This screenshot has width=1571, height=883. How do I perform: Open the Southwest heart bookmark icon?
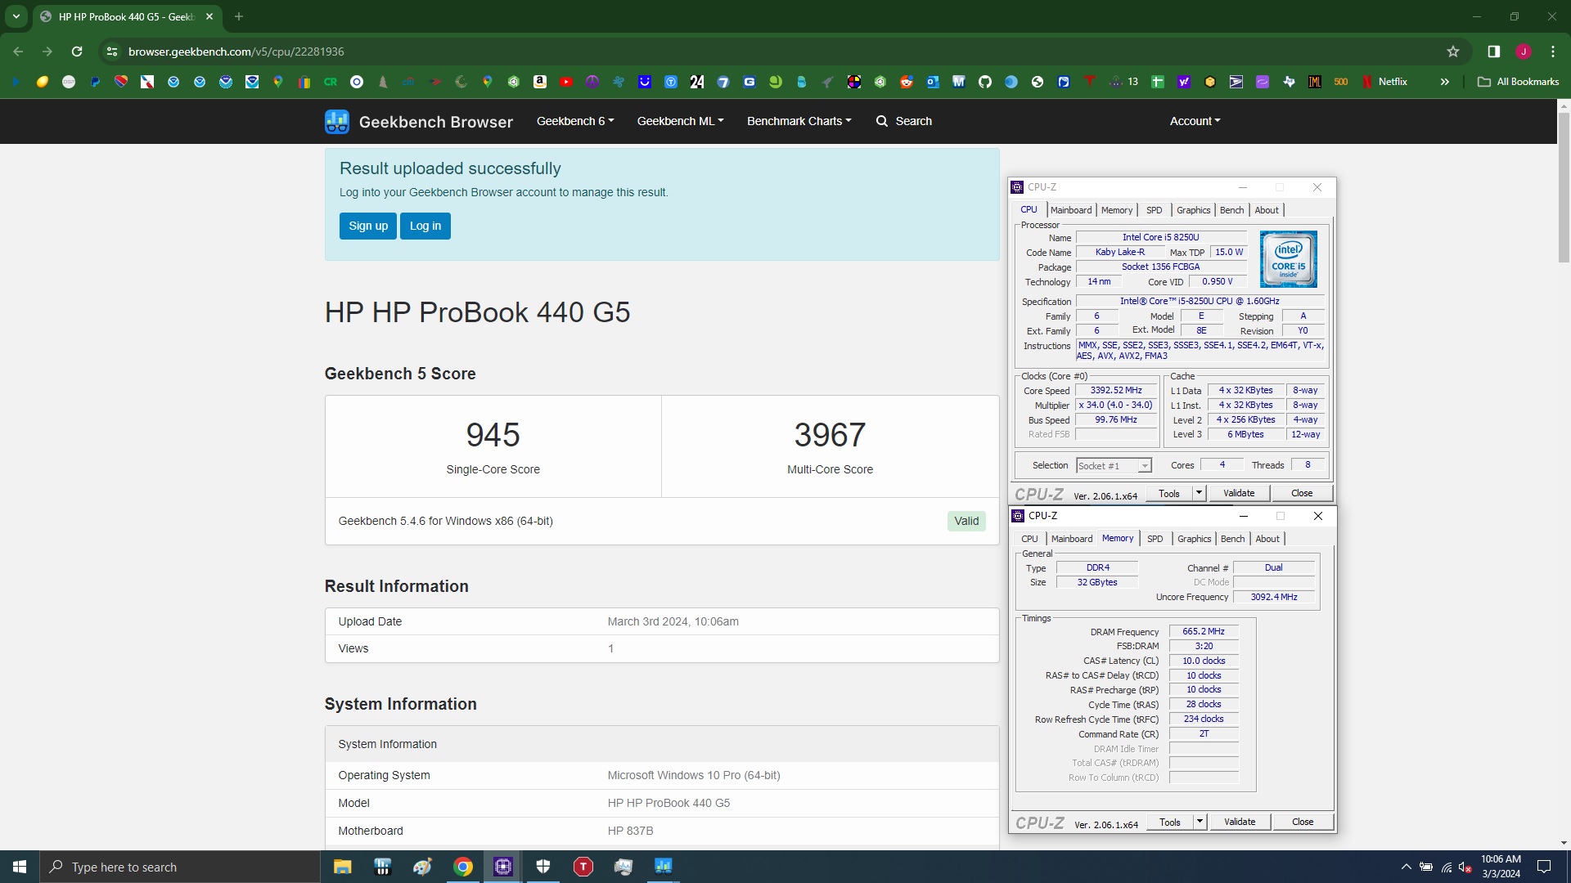[x=121, y=82]
